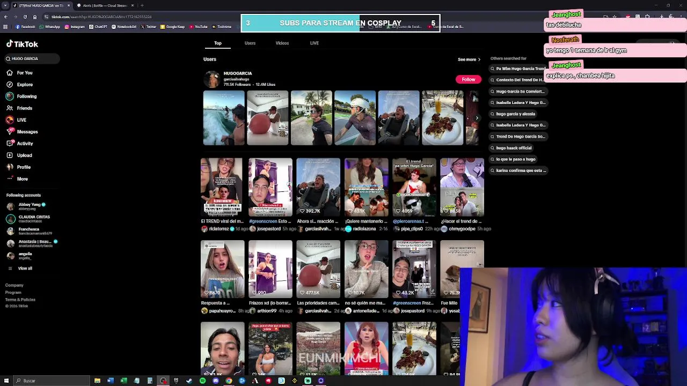Show next HUGOGARCIA videos with arrow
Viewport: 687px width, 386px height.
(477, 118)
